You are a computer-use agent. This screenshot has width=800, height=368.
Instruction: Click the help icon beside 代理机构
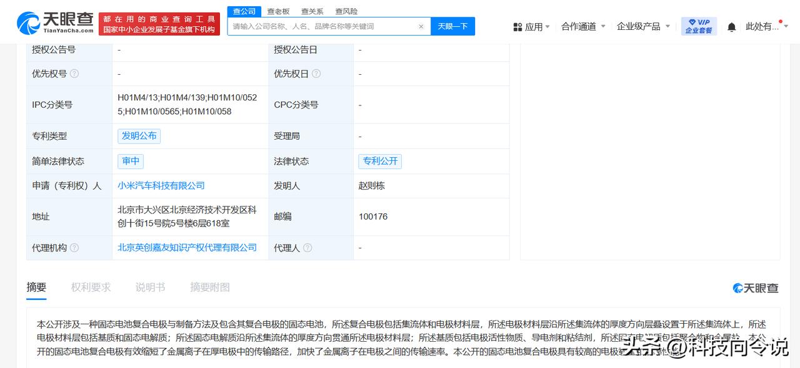pyautogui.click(x=74, y=248)
